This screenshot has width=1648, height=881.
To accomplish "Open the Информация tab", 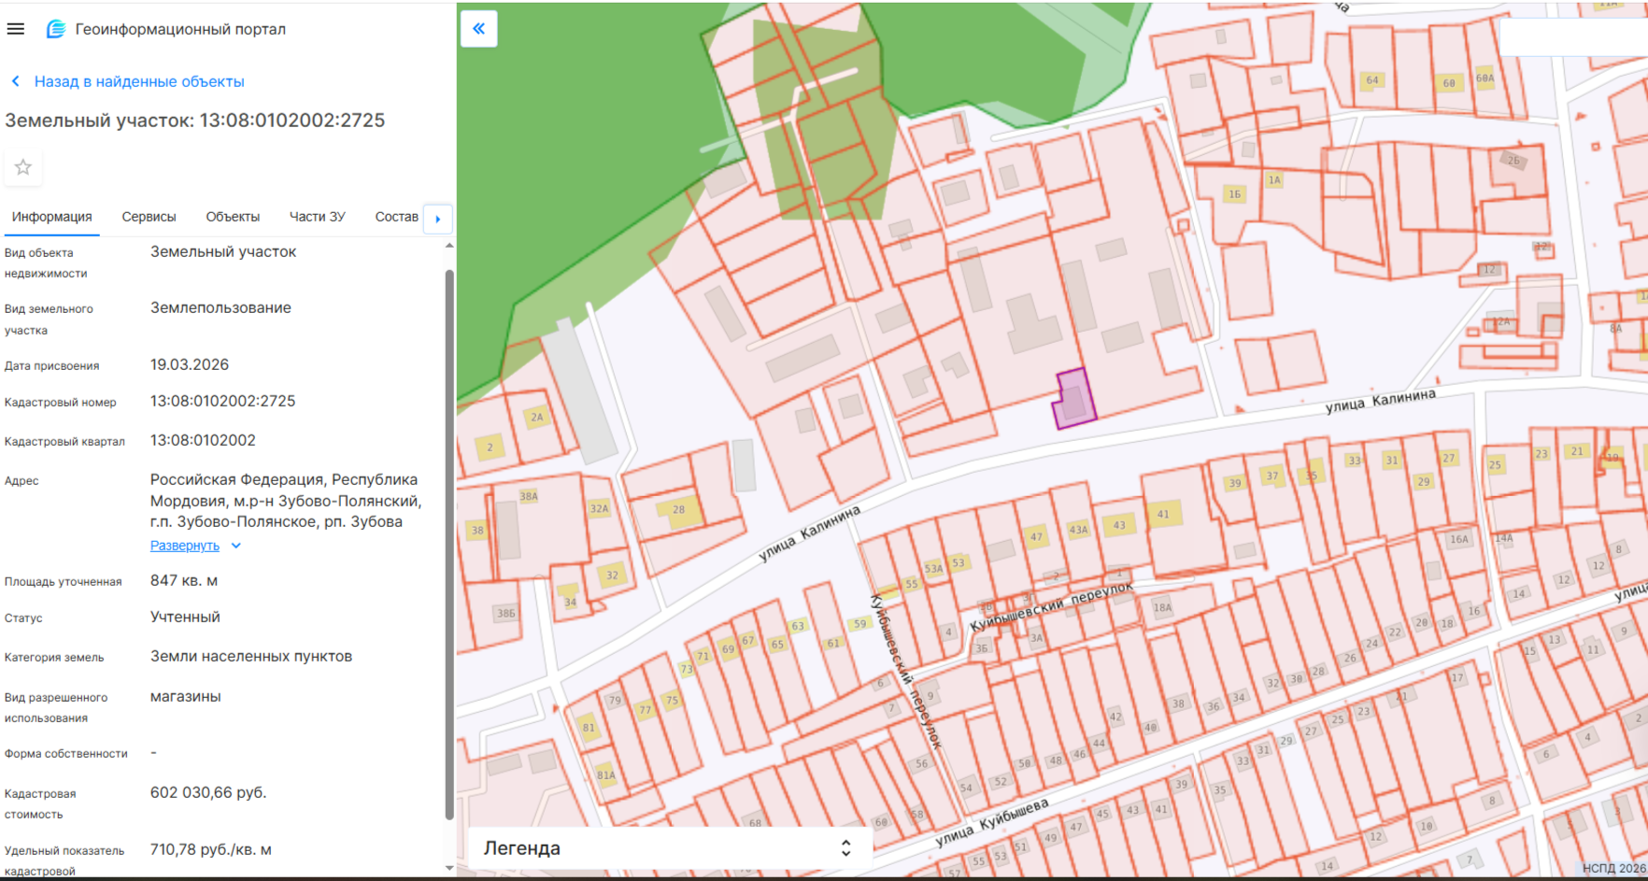I will pyautogui.click(x=52, y=217).
